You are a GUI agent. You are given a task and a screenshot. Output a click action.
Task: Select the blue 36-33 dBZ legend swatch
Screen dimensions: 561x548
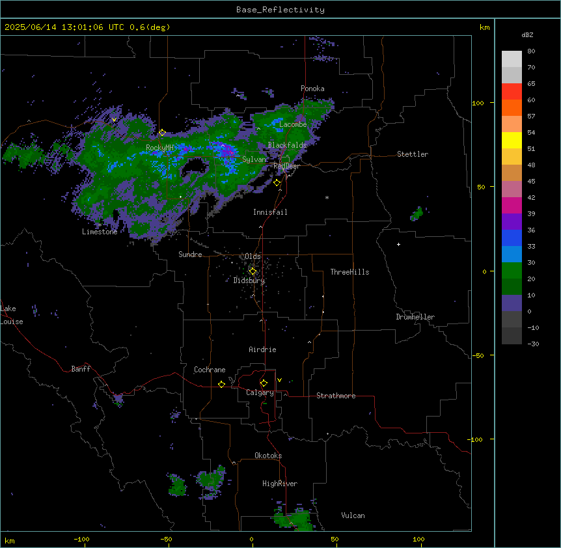click(x=512, y=238)
